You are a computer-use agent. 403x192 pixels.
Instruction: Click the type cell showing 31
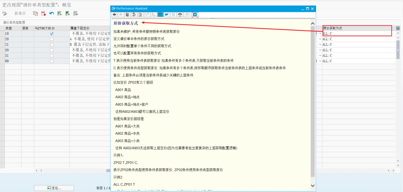tap(13, 55)
